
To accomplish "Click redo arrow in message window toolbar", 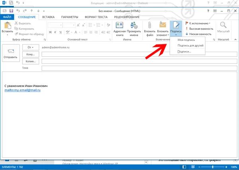I will pos(25,11).
